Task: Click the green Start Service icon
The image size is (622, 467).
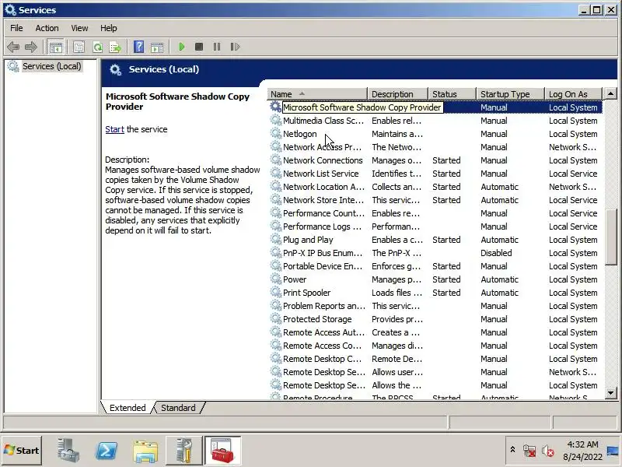Action: click(x=182, y=47)
